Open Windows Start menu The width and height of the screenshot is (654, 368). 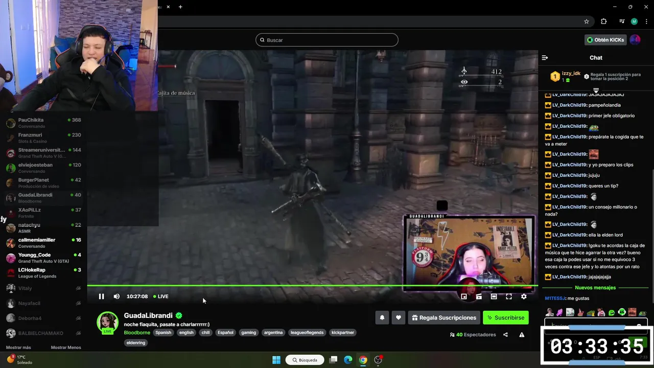(x=276, y=360)
